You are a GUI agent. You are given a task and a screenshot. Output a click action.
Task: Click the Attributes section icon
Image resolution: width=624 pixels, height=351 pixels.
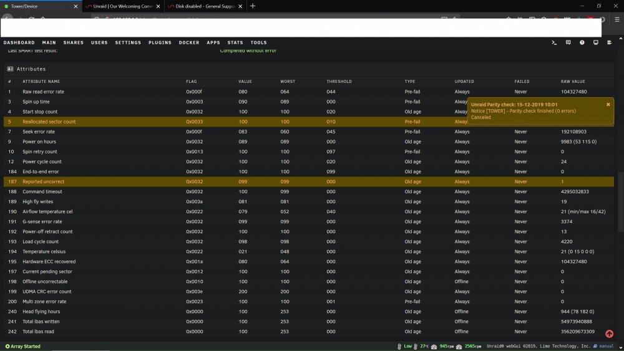point(11,69)
